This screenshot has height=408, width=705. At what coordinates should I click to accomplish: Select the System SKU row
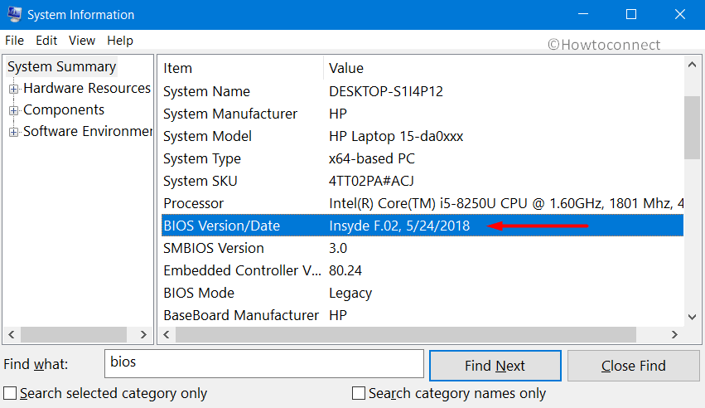pos(423,181)
